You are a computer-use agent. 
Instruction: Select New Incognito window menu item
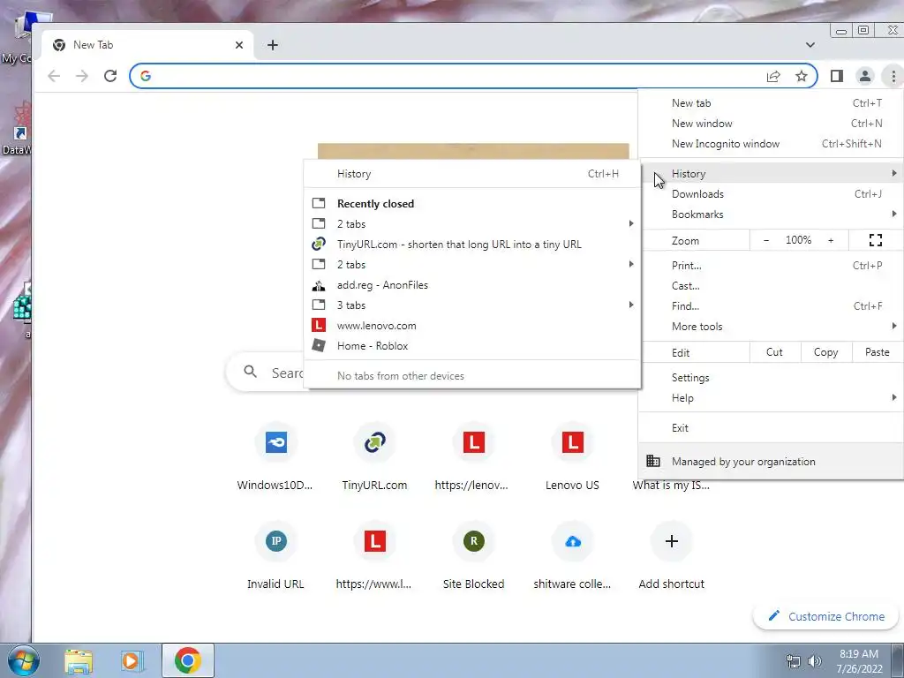pyautogui.click(x=771, y=144)
